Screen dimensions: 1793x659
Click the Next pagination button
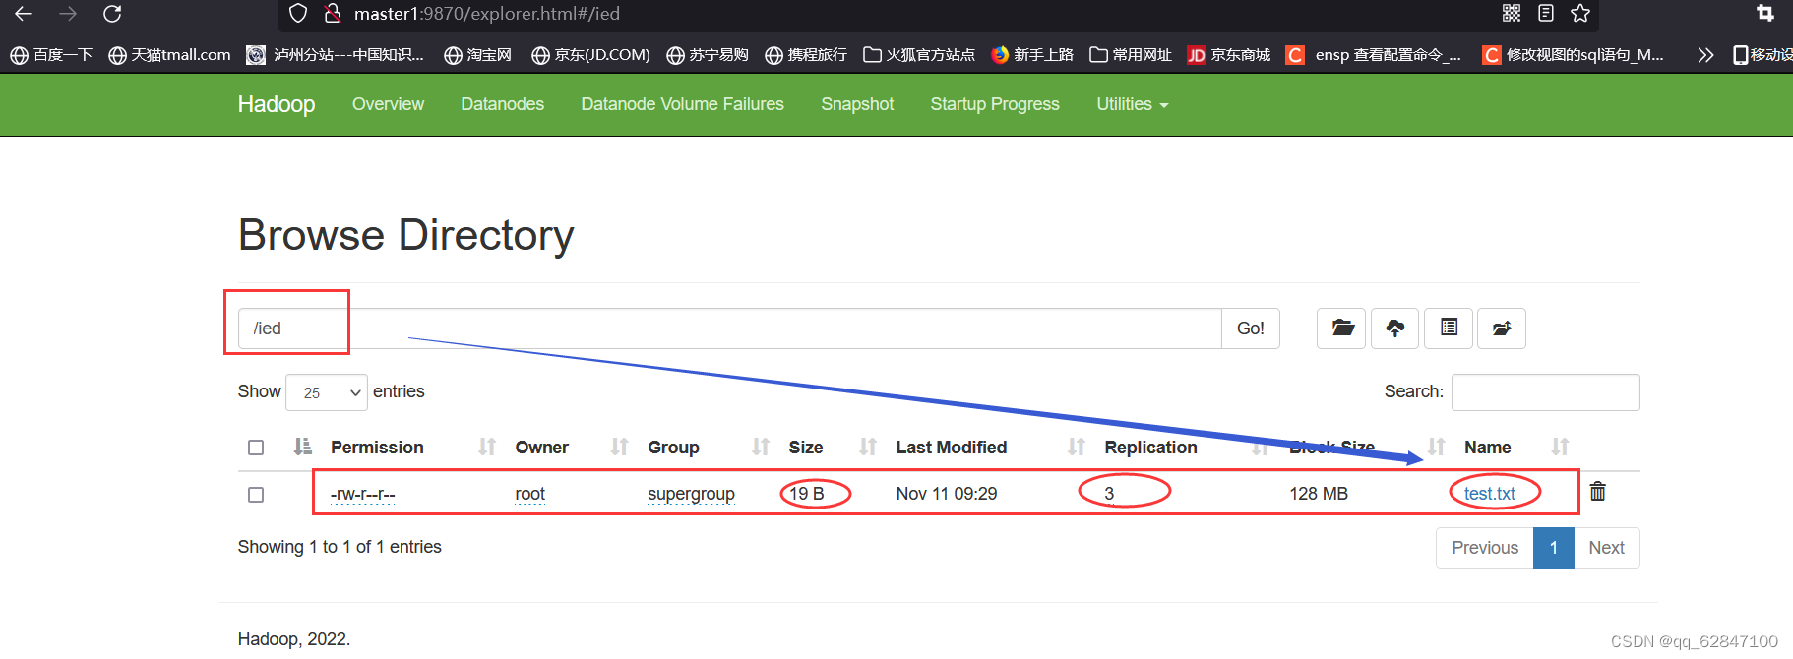(x=1606, y=548)
